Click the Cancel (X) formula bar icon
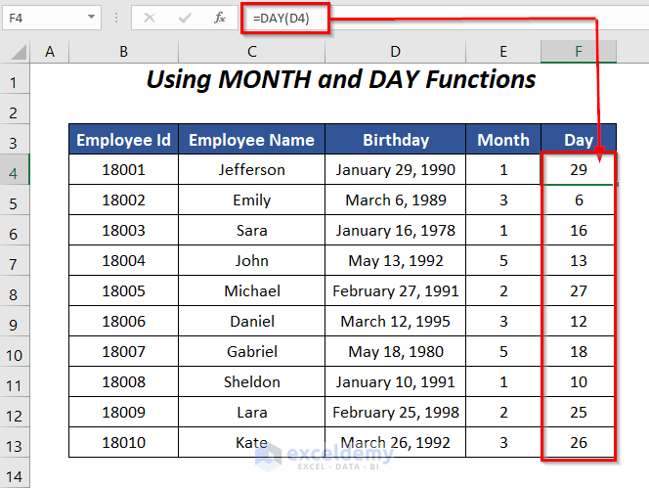 [150, 18]
